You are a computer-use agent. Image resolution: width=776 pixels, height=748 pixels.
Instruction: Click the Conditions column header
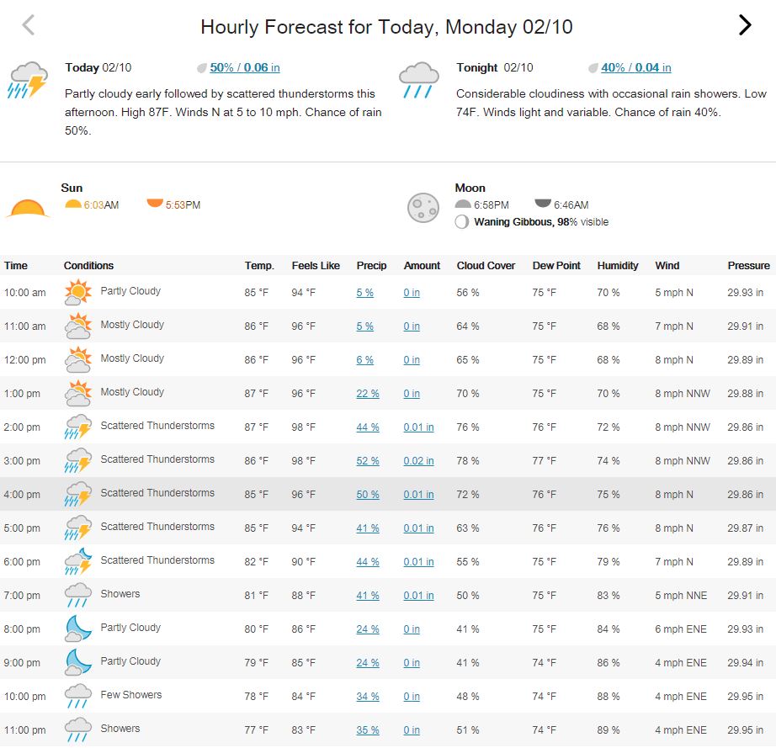[88, 266]
